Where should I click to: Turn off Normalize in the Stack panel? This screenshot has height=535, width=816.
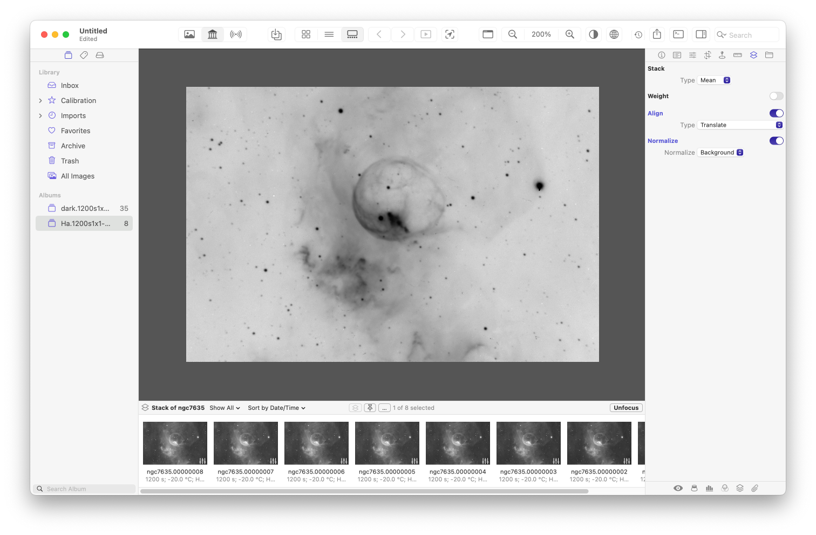[x=776, y=140]
